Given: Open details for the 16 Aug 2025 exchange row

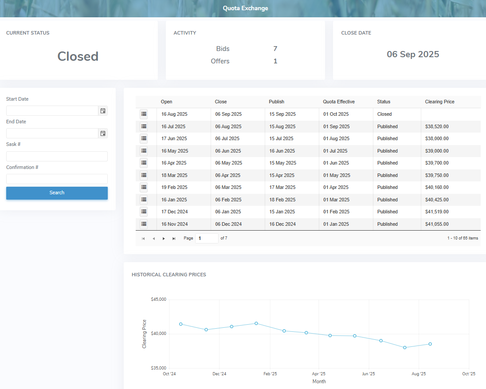Looking at the screenshot, I should [143, 114].
